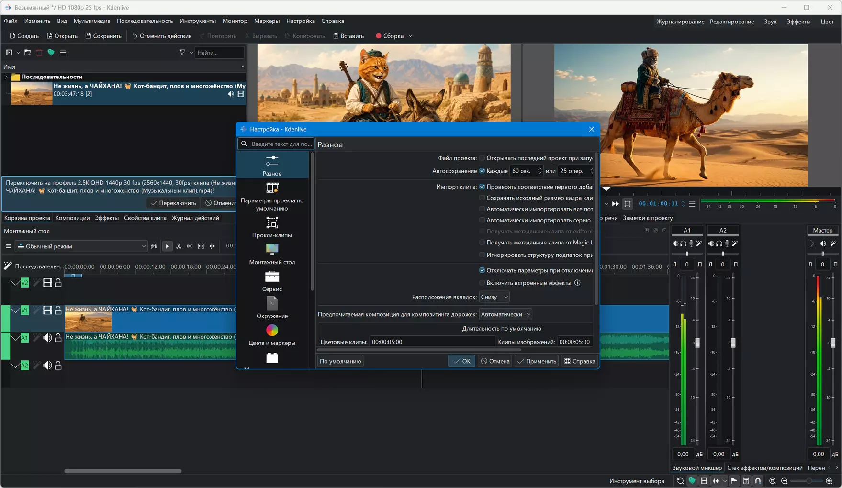Click the timeline zoom slider in status bar

[807, 481]
